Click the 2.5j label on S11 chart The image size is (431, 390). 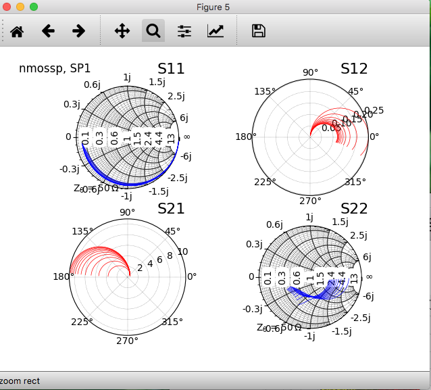pos(176,96)
